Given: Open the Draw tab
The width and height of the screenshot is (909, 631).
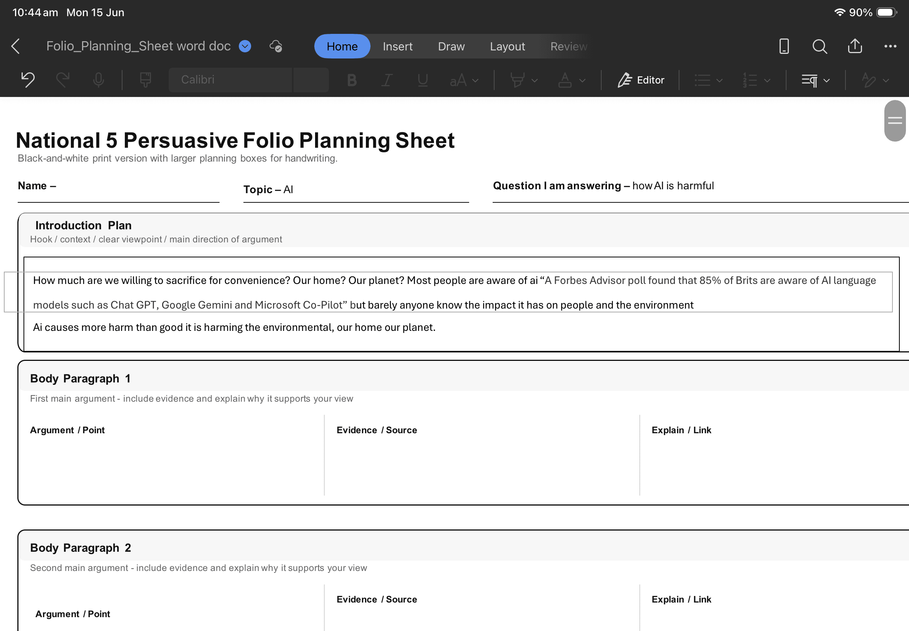Looking at the screenshot, I should point(451,46).
